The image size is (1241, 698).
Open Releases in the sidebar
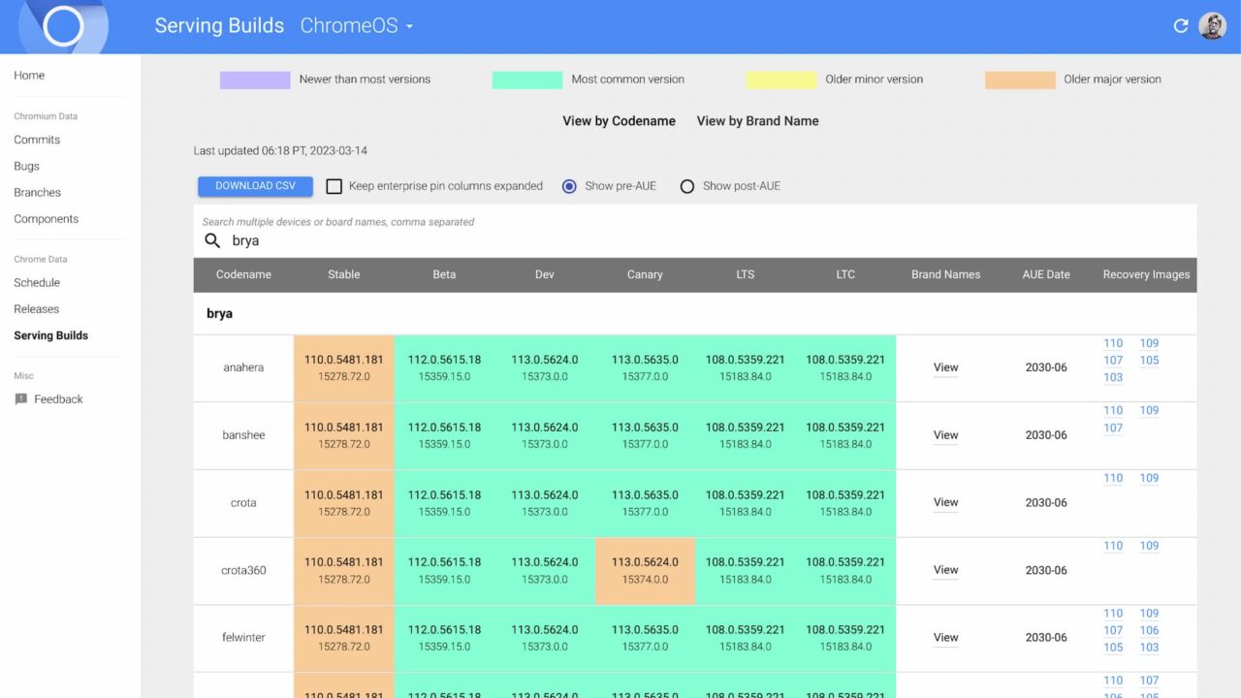36,309
